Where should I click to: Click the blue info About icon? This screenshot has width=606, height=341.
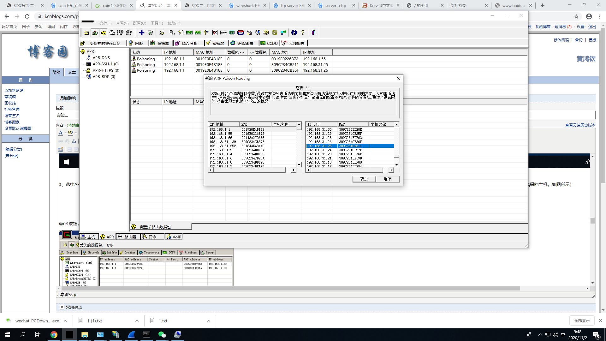click(294, 33)
